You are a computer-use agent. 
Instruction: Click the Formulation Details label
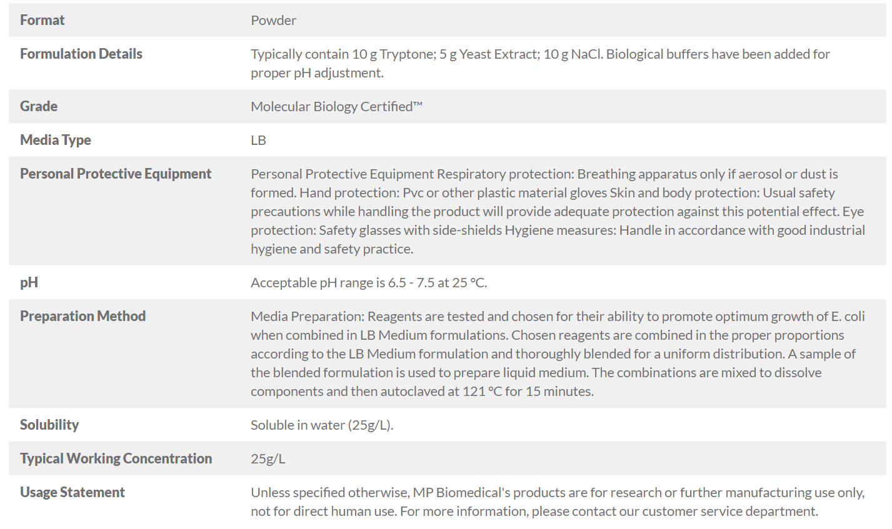[x=81, y=54]
